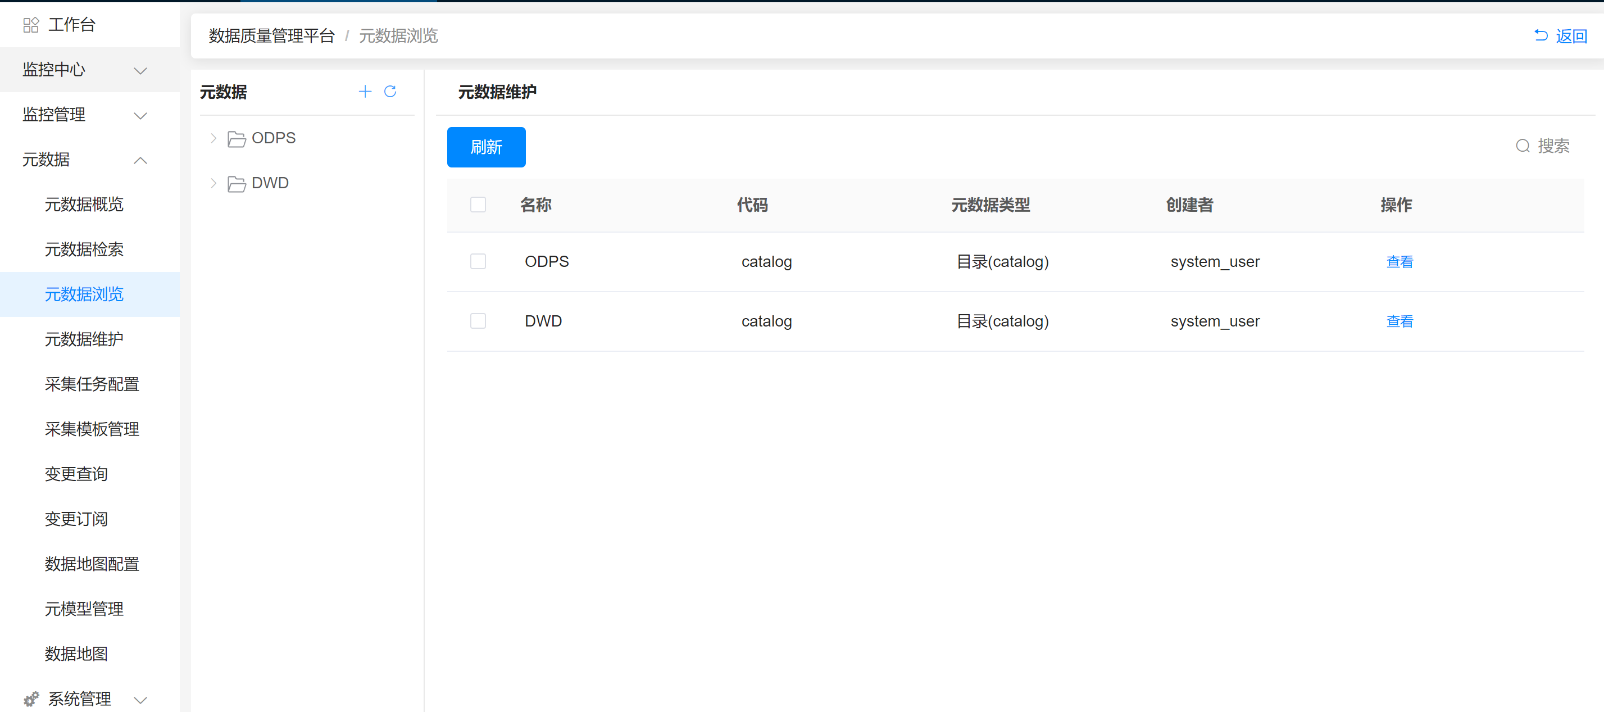This screenshot has height=712, width=1604.
Task: Open 工作台 in the sidebar
Action: tap(90, 24)
